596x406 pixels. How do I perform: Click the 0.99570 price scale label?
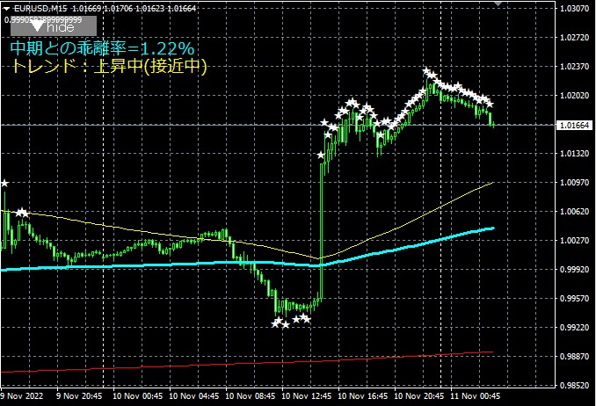(574, 299)
